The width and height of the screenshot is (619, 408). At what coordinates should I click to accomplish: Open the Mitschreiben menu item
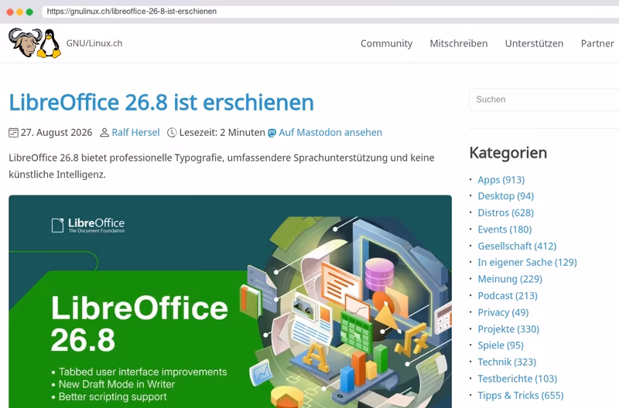pyautogui.click(x=459, y=43)
